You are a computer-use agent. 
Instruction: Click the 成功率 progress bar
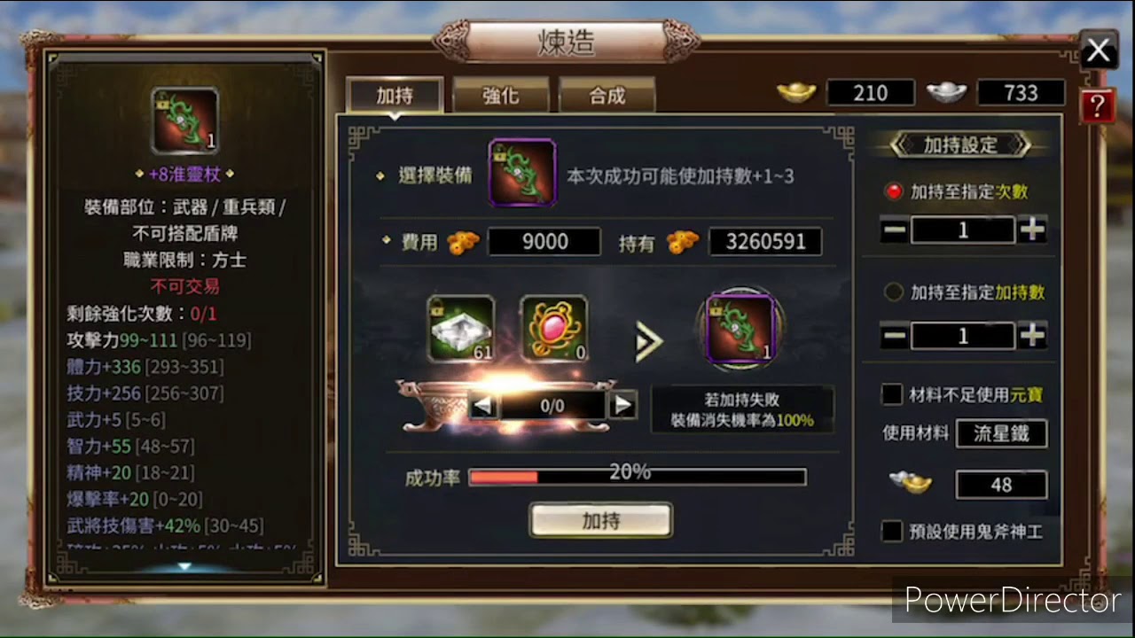[638, 478]
